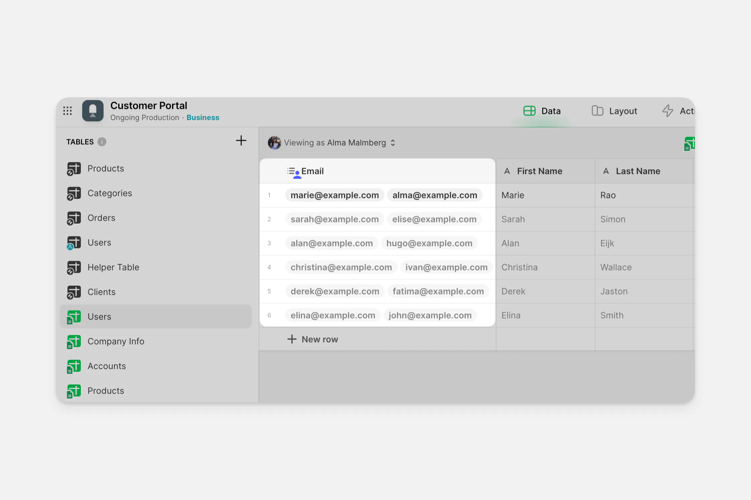
Task: Click the Customer Portal app logo icon
Action: 93,111
